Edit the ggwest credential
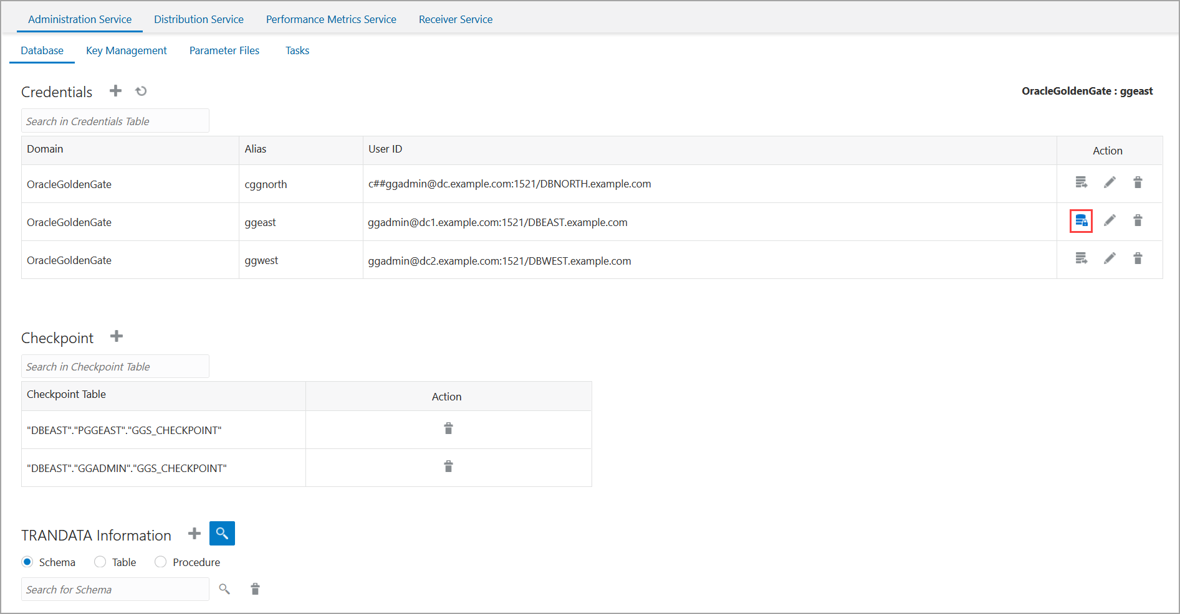 pyautogui.click(x=1110, y=258)
